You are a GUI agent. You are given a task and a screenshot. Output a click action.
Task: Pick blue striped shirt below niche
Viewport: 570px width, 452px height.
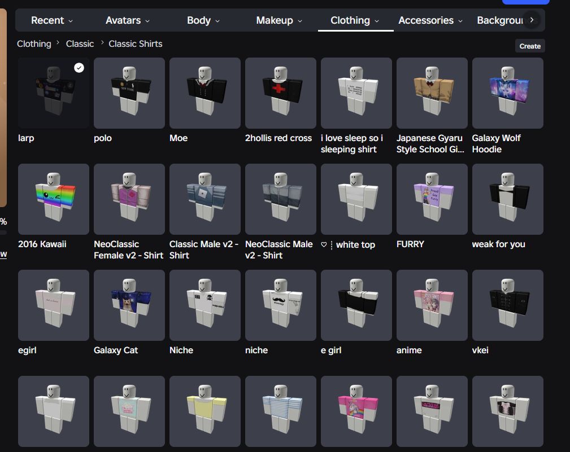pos(281,411)
